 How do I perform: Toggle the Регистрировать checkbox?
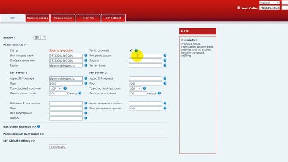(131, 50)
